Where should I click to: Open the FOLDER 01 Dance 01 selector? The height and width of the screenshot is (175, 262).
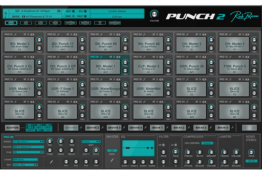click(28, 147)
